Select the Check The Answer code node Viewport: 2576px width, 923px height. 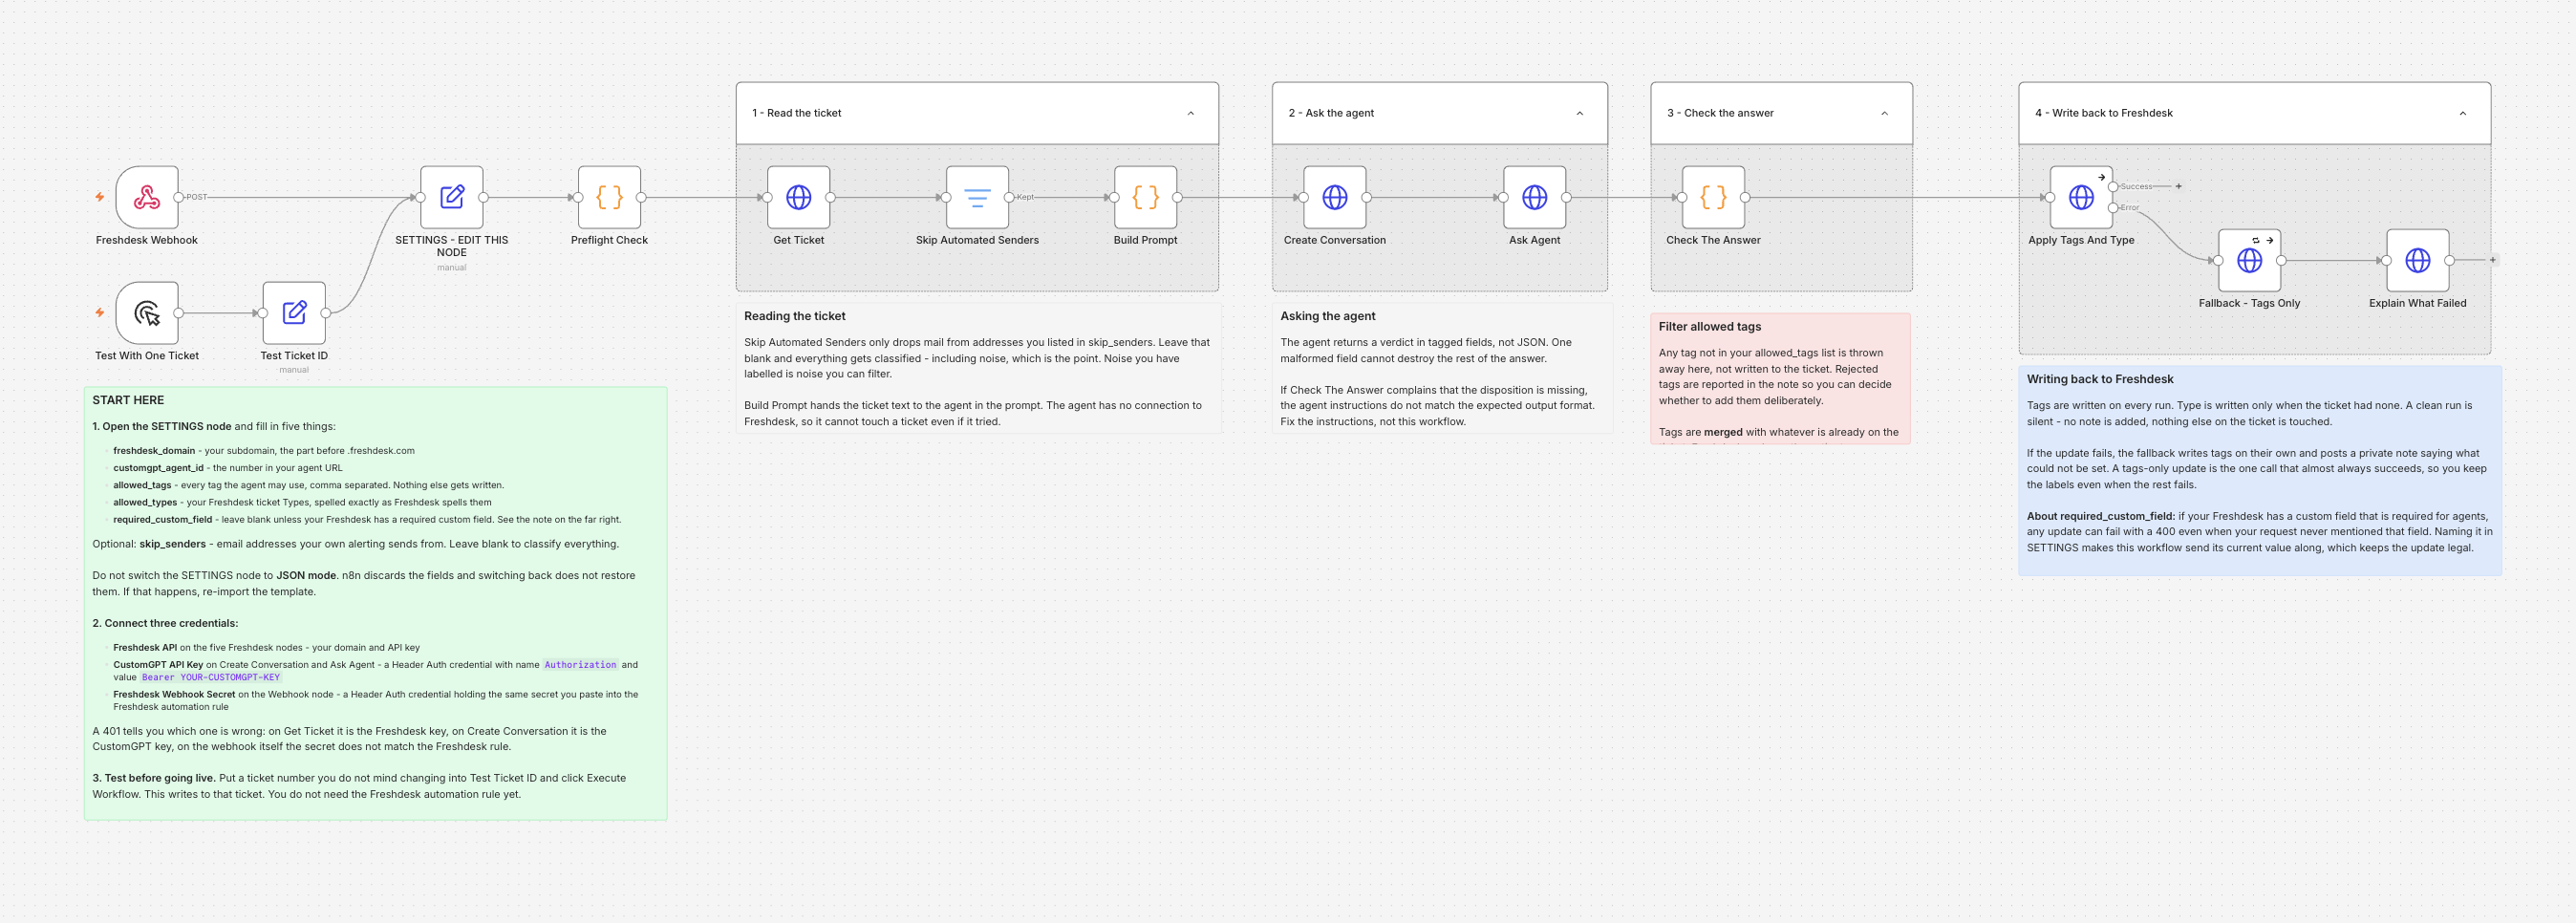(1714, 197)
